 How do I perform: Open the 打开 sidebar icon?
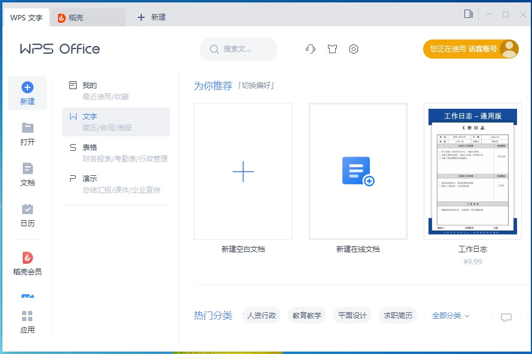[x=28, y=133]
